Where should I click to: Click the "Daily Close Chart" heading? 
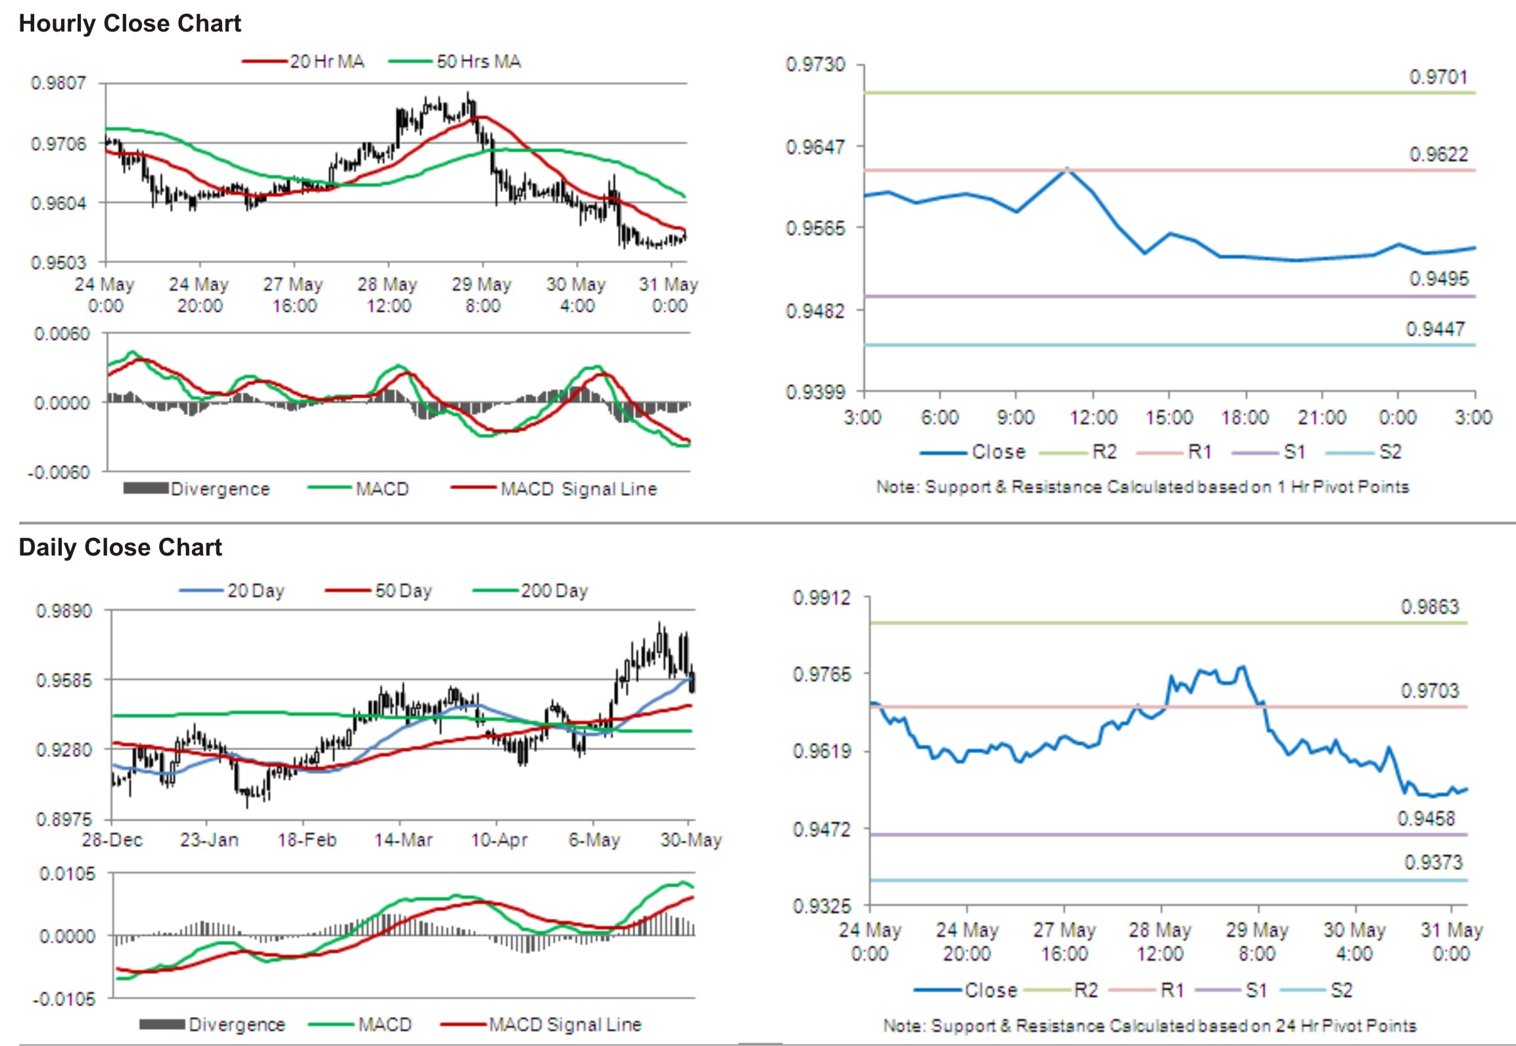pos(120,547)
